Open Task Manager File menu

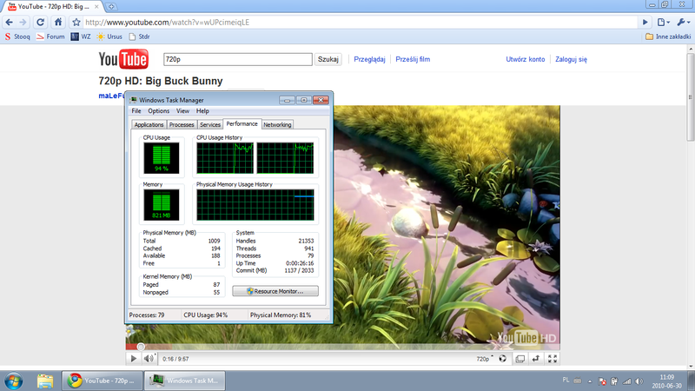click(x=136, y=111)
